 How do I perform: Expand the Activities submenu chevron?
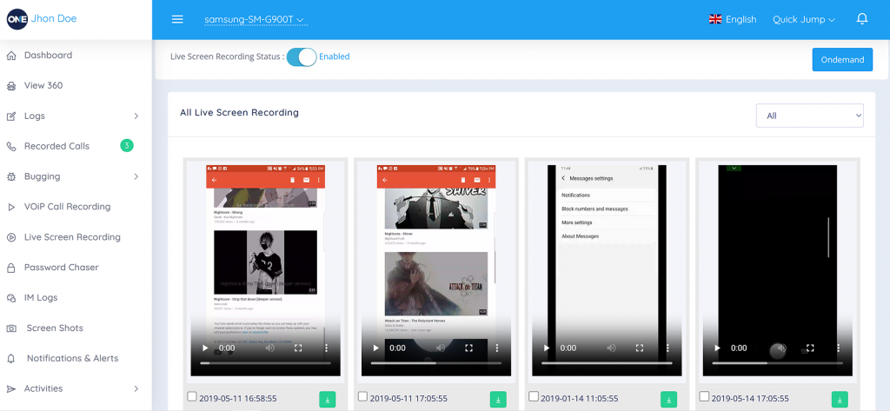click(x=136, y=389)
